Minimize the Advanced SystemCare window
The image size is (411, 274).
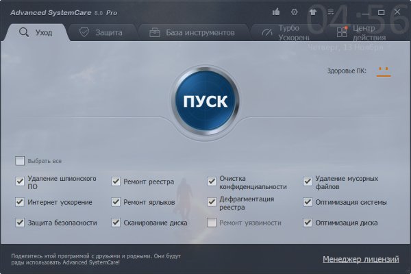tap(365, 12)
